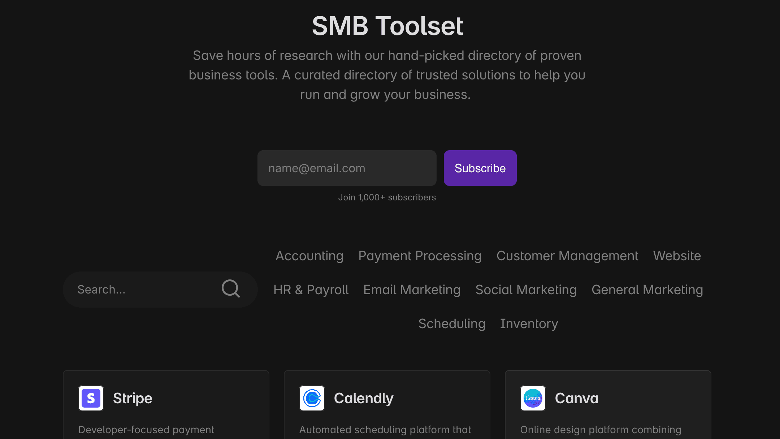Click the magnifying glass search icon

(x=231, y=289)
